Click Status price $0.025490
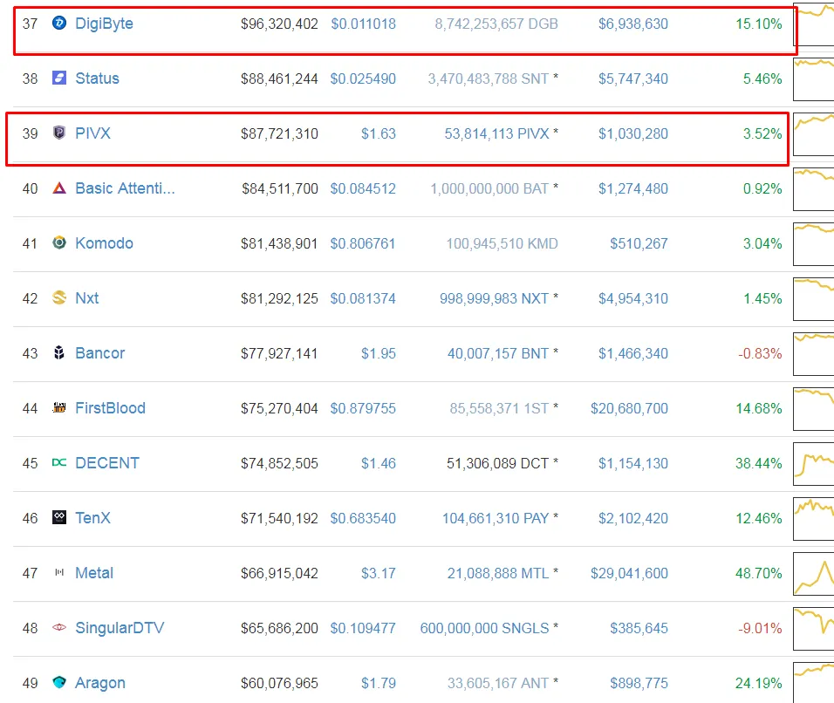Screen dimensions: 834x703 [363, 78]
